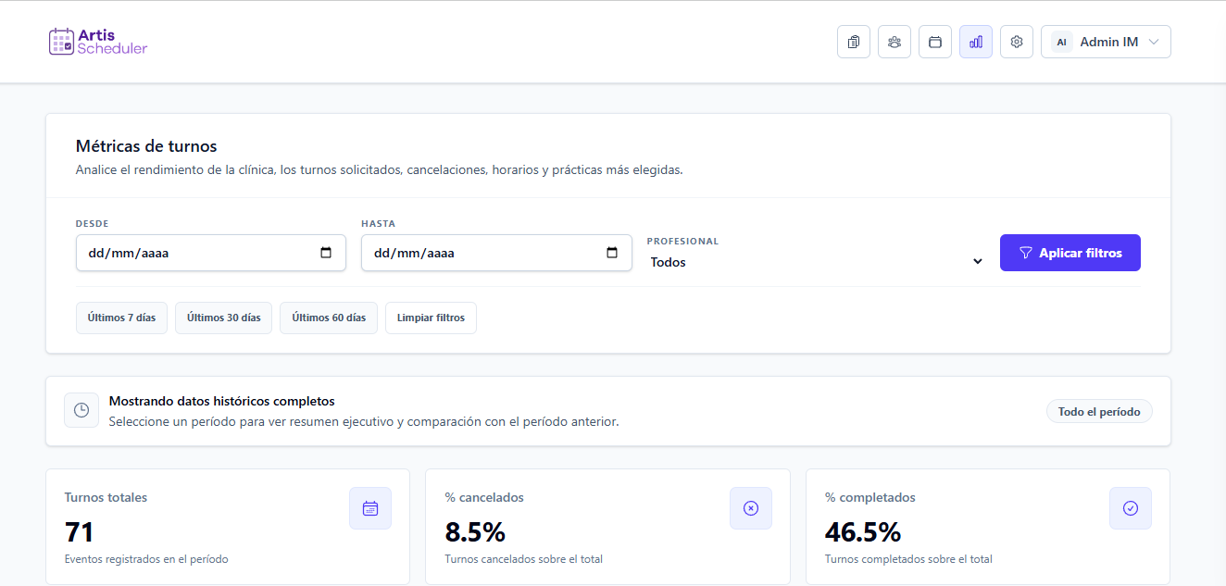Select the Últimos 60 días preset
This screenshot has height=586, width=1226.
pyautogui.click(x=329, y=318)
